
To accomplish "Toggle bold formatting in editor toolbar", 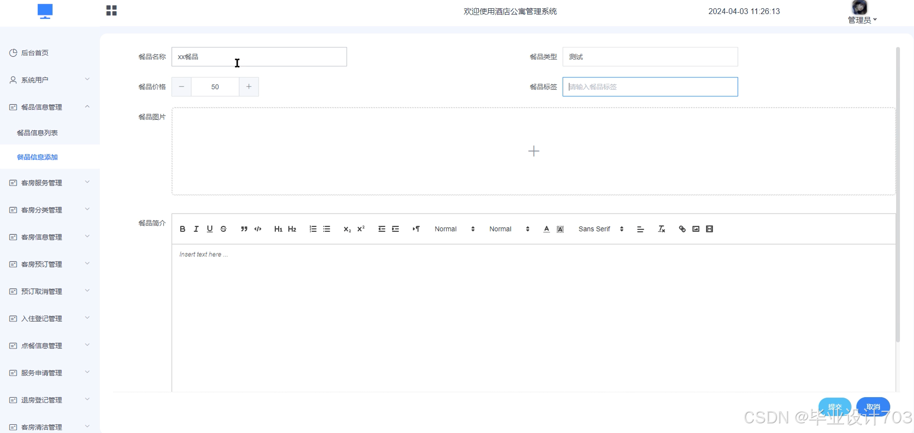I will (x=183, y=229).
